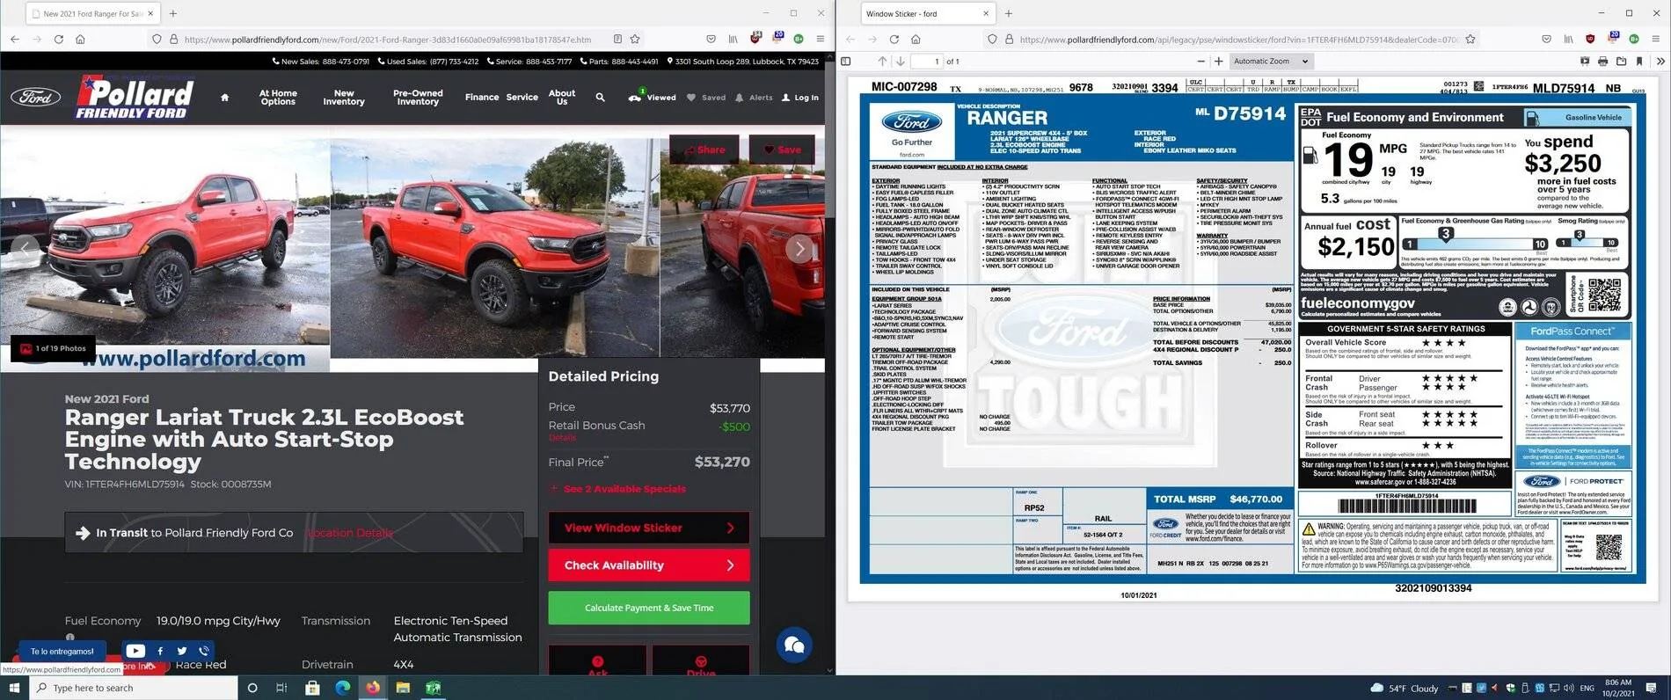Zoom in the window sticker PDF
Screen dimensions: 1671x700
coord(1219,62)
